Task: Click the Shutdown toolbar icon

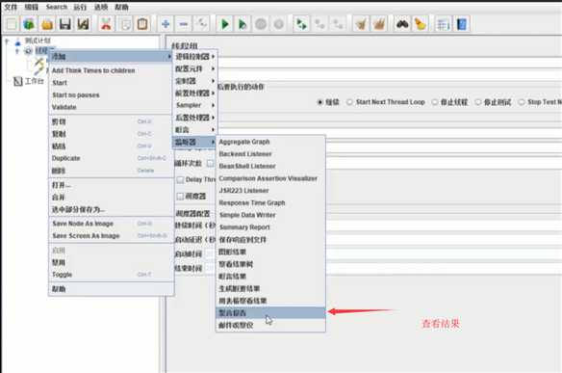Action: point(278,24)
